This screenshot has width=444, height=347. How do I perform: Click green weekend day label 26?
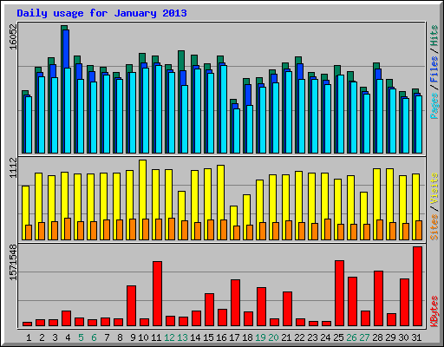pyautogui.click(x=351, y=337)
